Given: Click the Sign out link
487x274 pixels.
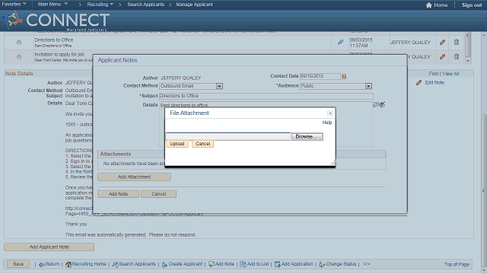Looking at the screenshot, I should [472, 5].
